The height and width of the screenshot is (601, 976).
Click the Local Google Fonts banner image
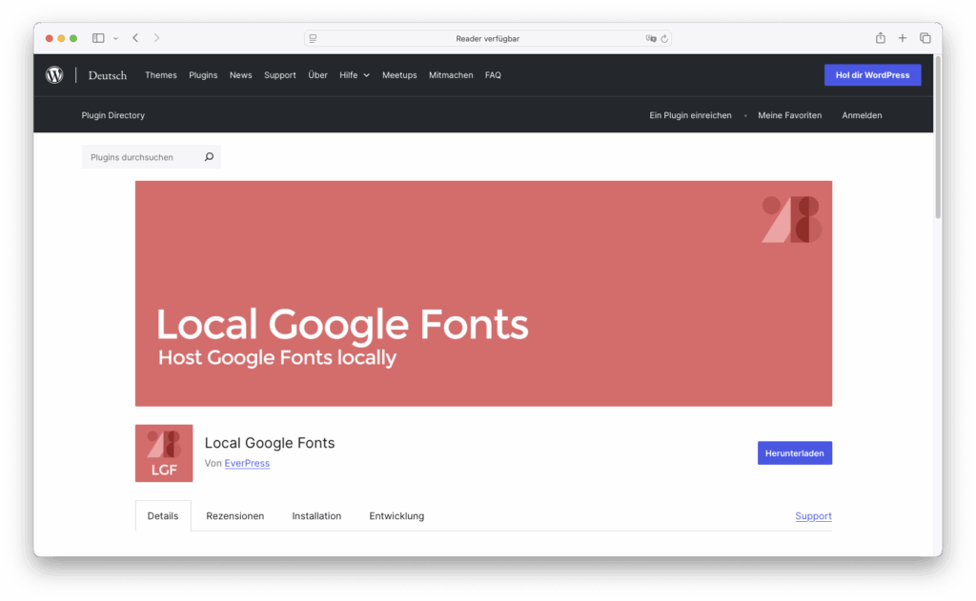point(483,293)
